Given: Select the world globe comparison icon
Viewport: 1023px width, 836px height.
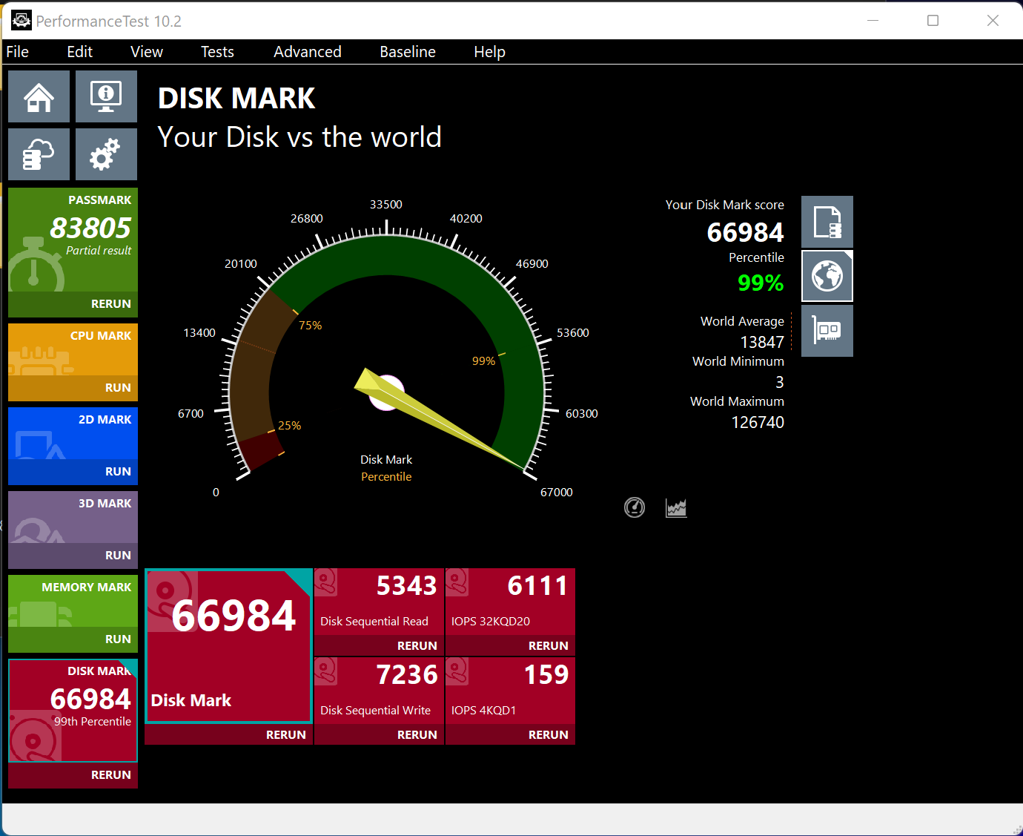Looking at the screenshot, I should point(827,277).
